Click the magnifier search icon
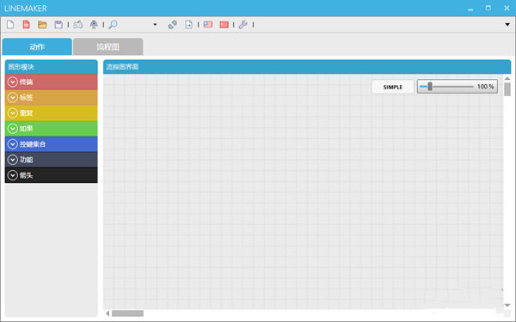 pos(113,25)
